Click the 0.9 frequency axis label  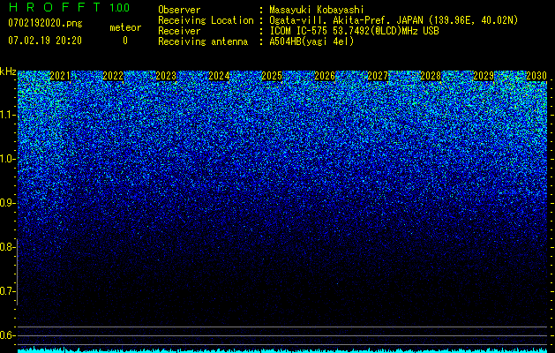click(7, 203)
